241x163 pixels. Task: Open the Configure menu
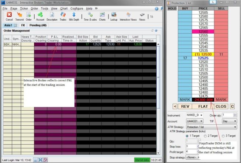[x=77, y=8]
